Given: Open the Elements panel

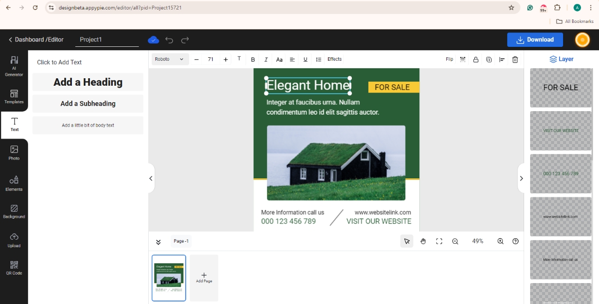Looking at the screenshot, I should tap(14, 182).
